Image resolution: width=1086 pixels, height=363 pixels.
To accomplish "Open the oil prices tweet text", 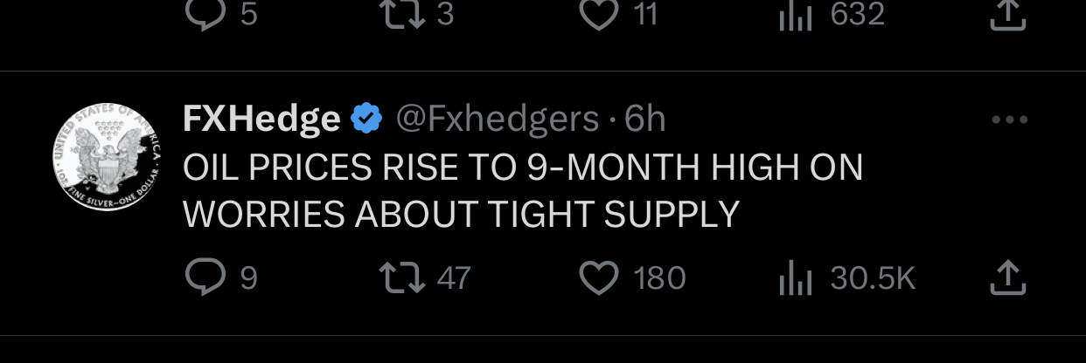I will (522, 190).
